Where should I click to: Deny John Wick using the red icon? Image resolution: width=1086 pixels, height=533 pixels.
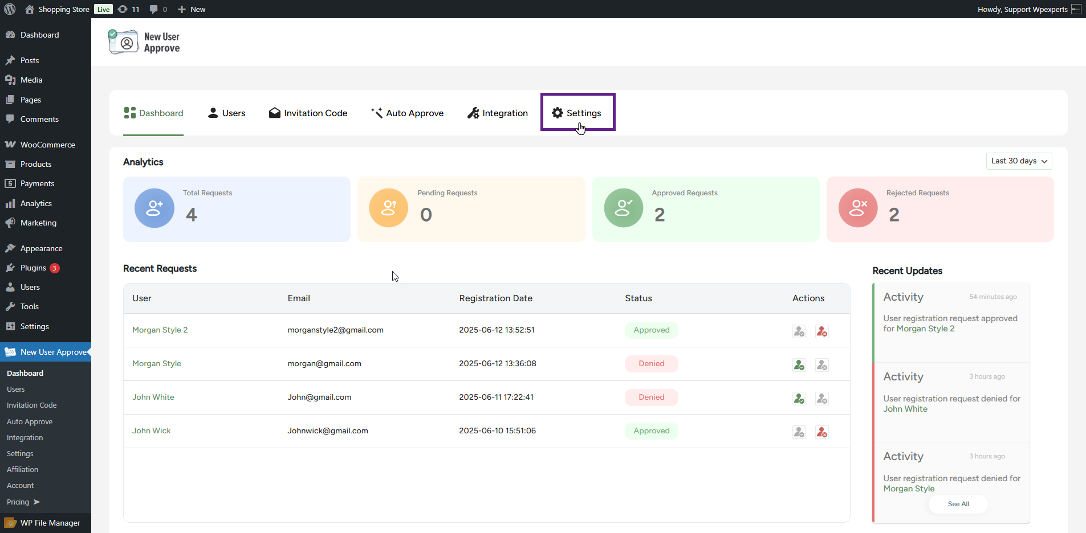821,432
